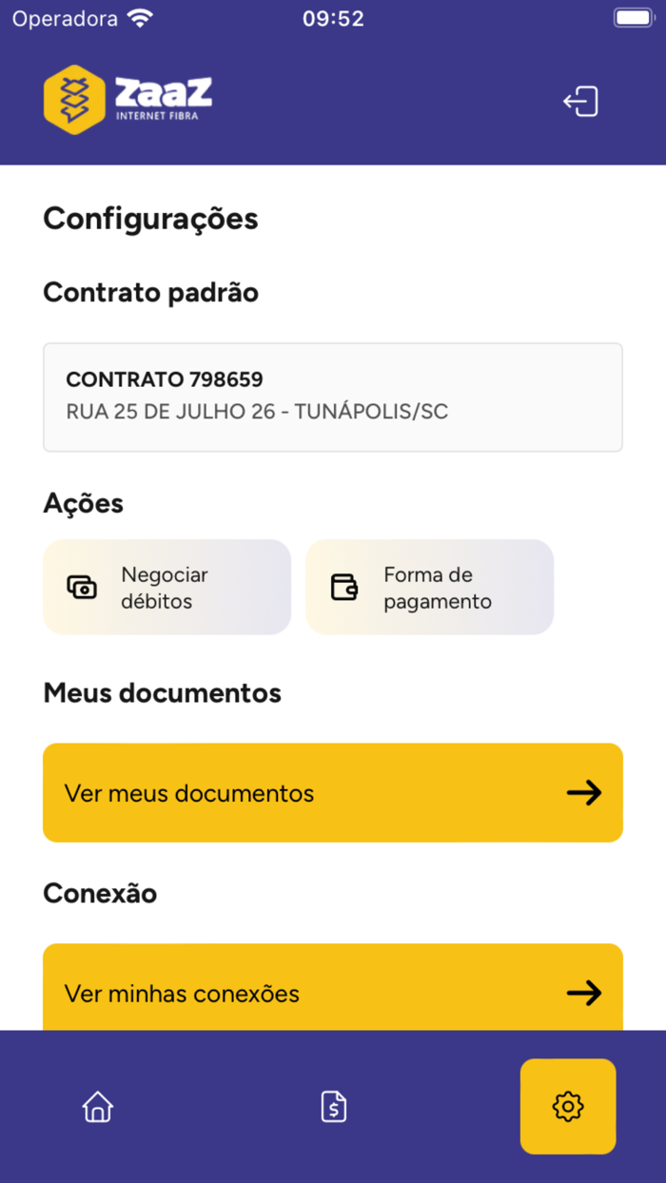This screenshot has width=666, height=1183.
Task: Tap the Ver meus documentos yellow button
Action: 332,792
